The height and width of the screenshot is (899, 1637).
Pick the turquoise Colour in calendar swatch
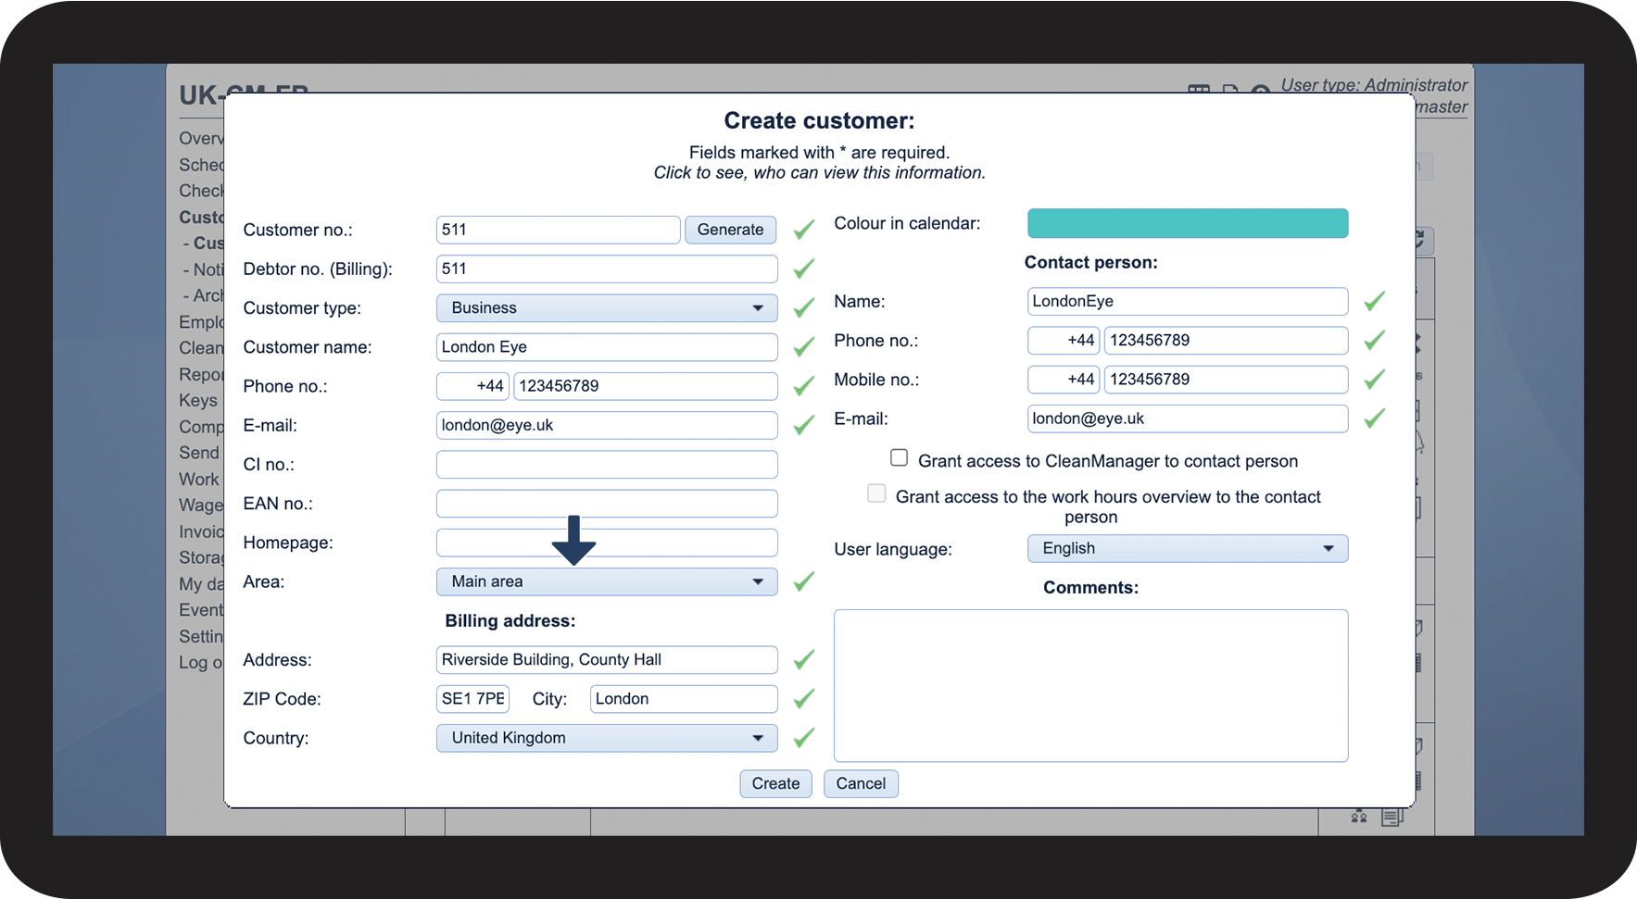tap(1188, 223)
